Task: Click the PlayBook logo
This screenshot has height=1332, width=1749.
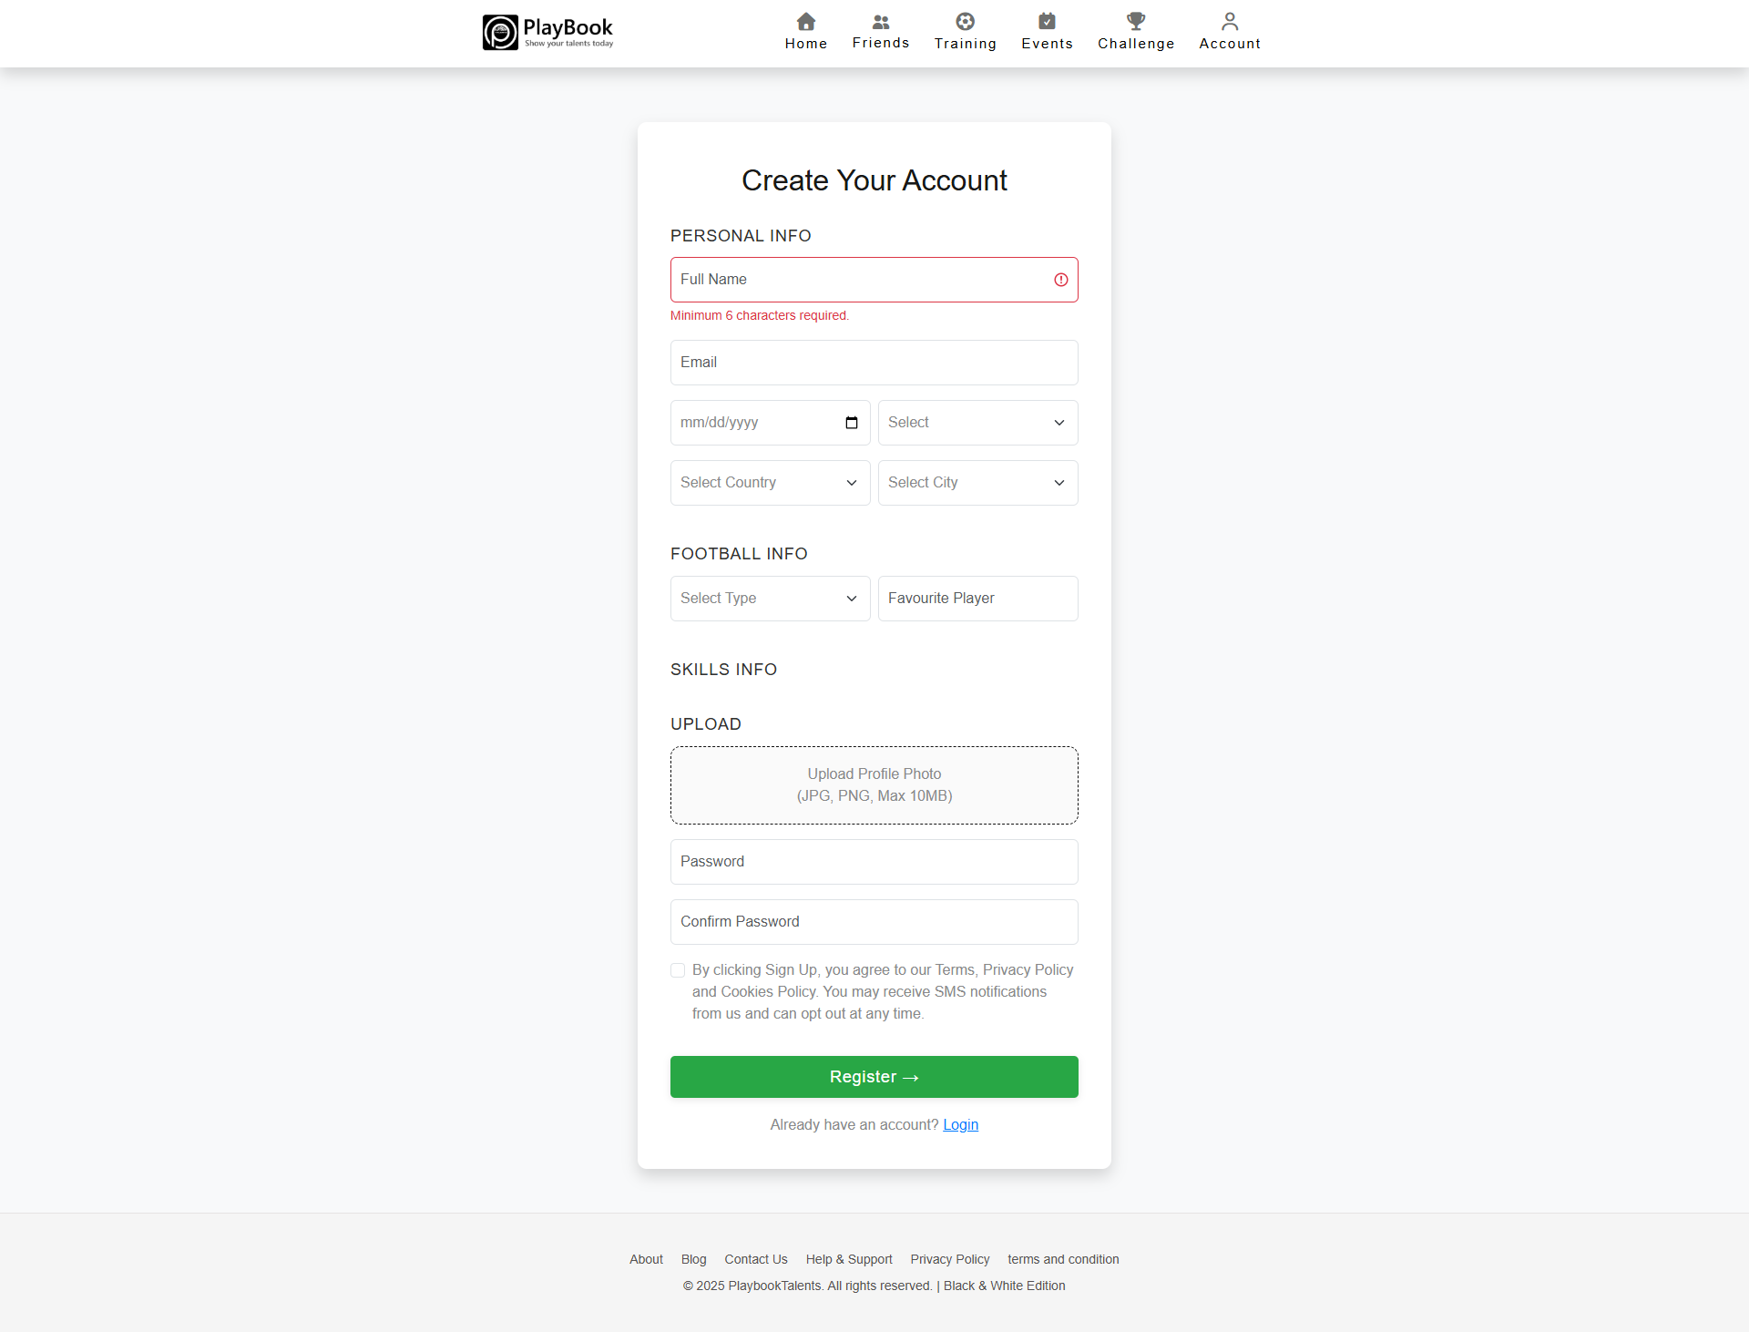Action: click(548, 33)
